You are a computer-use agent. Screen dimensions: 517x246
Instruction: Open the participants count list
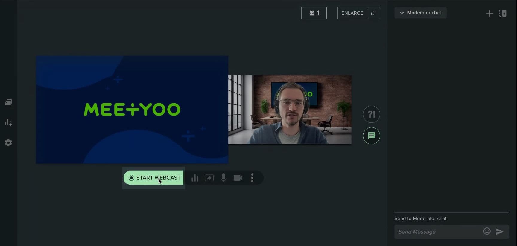[x=314, y=13]
